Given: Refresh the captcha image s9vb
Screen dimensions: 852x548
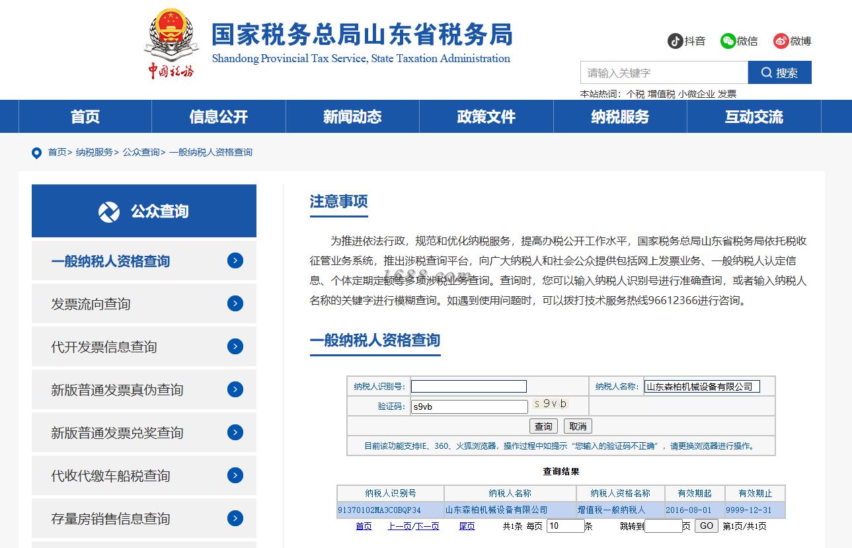Looking at the screenshot, I should point(551,404).
